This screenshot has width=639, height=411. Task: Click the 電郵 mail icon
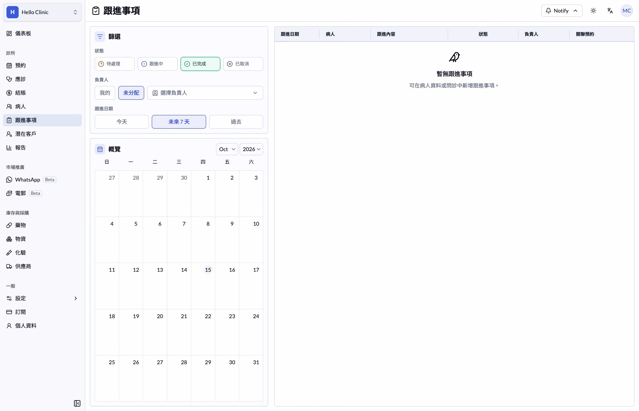(9, 193)
